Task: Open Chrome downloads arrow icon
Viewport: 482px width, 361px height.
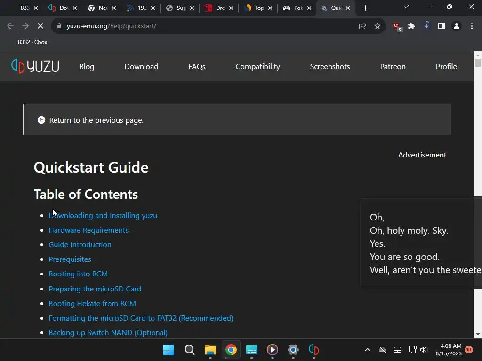Action: (x=426, y=26)
